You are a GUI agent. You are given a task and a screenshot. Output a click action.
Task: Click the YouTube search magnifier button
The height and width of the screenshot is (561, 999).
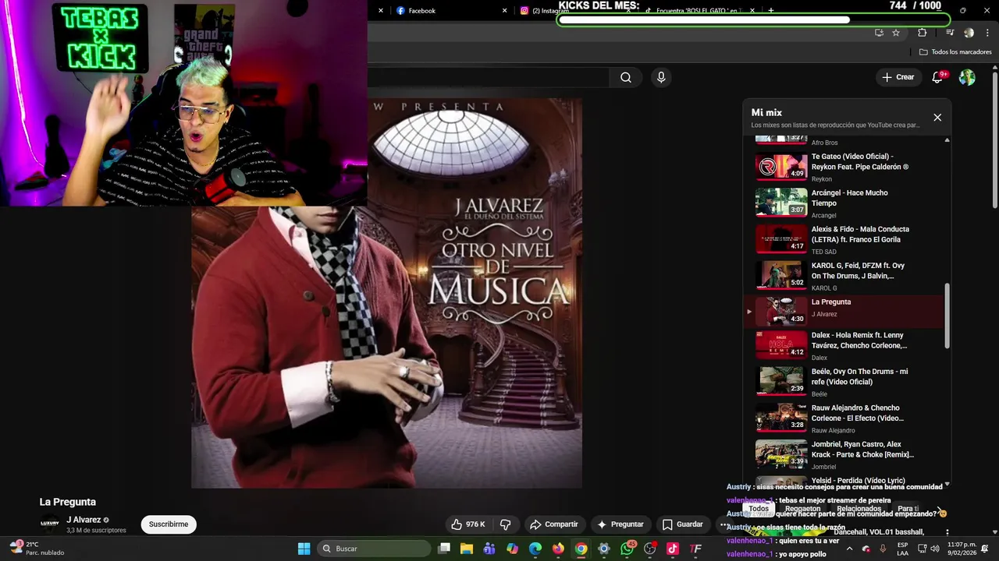pyautogui.click(x=626, y=77)
